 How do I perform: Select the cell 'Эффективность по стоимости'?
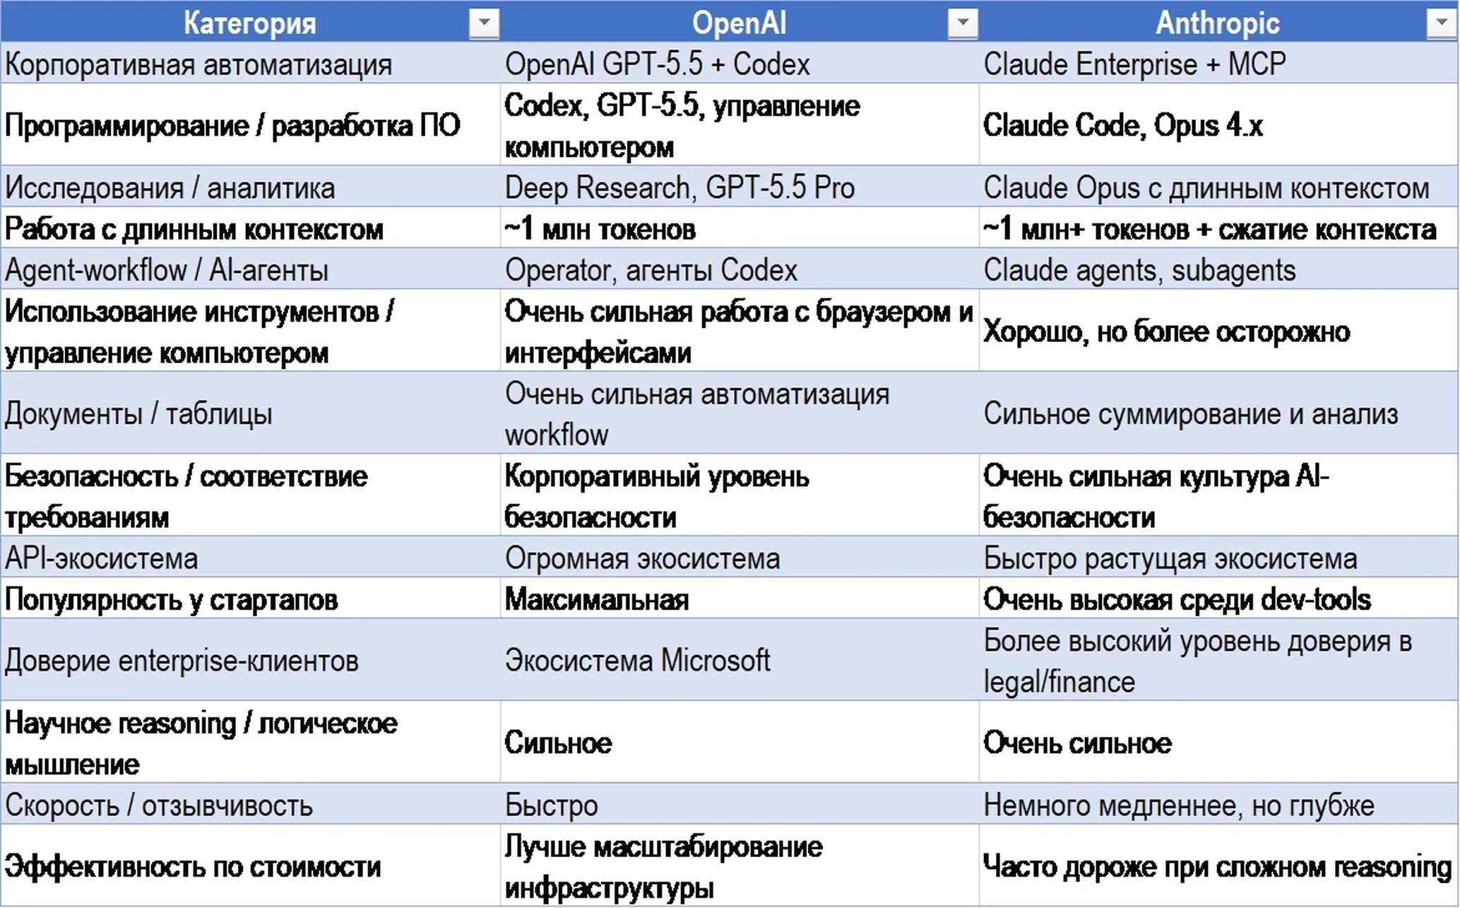(x=250, y=866)
